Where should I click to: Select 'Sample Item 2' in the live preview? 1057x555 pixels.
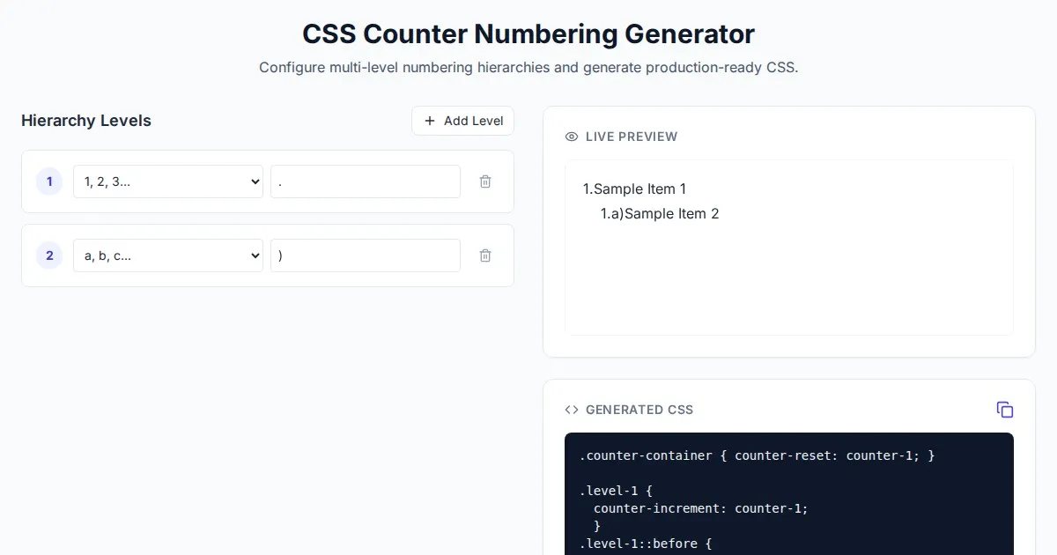point(671,213)
